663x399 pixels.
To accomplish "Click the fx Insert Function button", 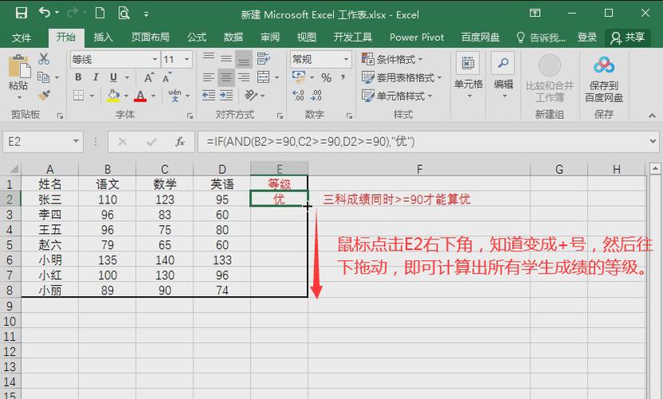I will coord(180,141).
